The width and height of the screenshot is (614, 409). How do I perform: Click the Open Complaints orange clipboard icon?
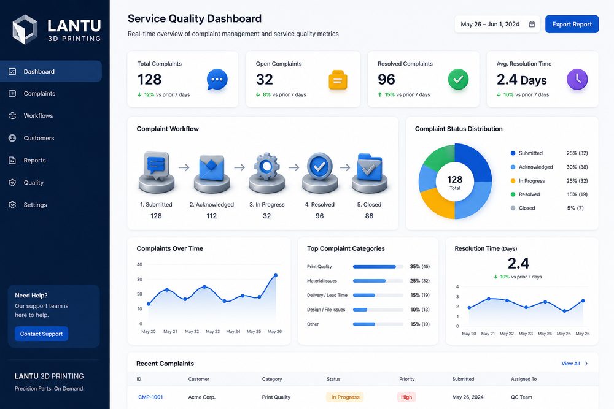[x=338, y=80]
